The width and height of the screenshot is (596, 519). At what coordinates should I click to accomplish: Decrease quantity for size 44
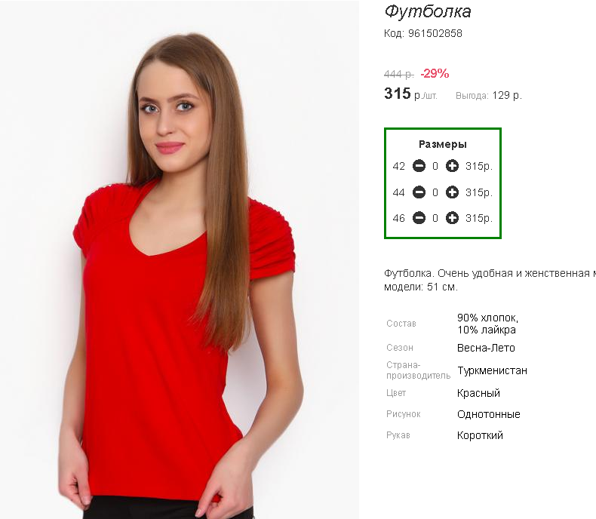(x=419, y=192)
